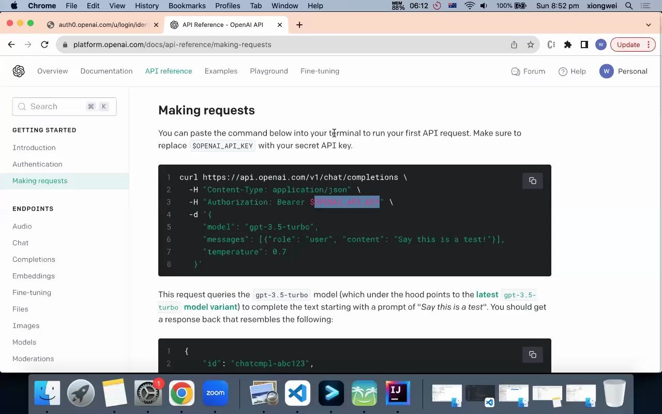
Task: Open the Forum link
Action: 528,71
